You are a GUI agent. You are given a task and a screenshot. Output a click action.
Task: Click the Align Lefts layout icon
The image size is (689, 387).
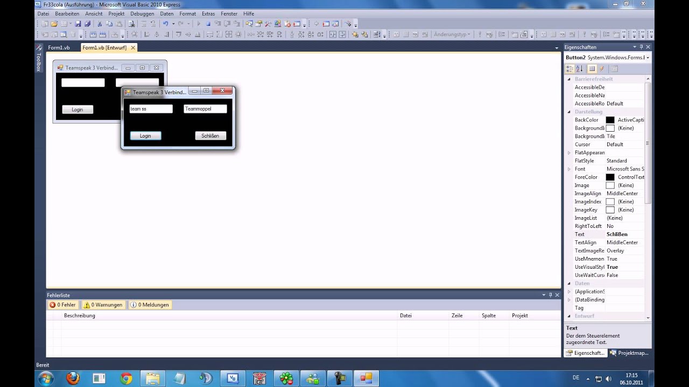147,34
